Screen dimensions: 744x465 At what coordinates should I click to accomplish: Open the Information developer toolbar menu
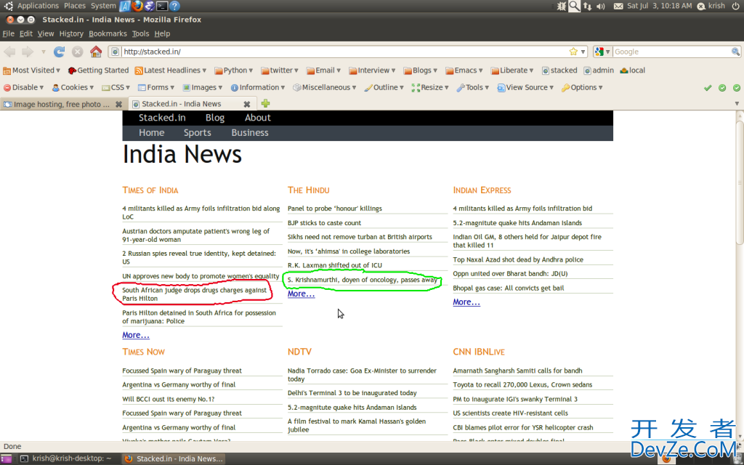tap(258, 87)
